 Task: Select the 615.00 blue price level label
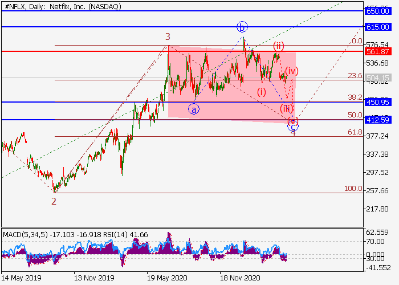point(377,27)
